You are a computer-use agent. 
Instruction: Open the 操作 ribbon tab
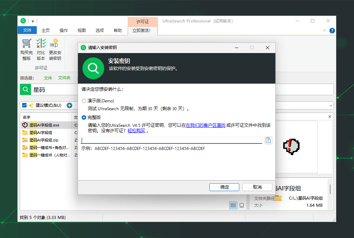(x=63, y=31)
